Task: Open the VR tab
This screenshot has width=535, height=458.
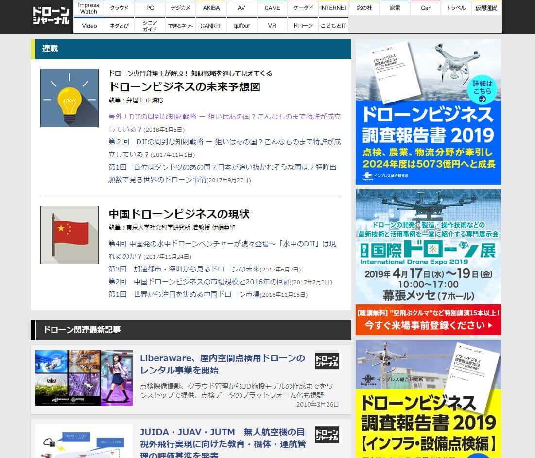Action: (x=272, y=26)
